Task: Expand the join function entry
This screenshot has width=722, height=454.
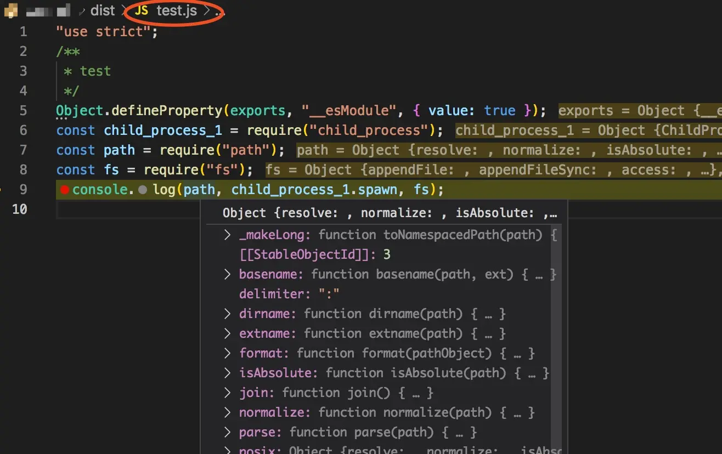Action: [227, 393]
